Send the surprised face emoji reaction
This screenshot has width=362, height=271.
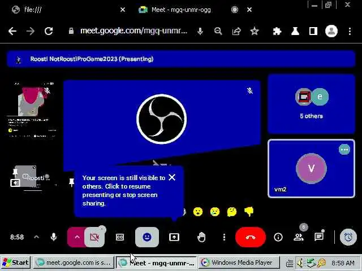[x=198, y=212]
